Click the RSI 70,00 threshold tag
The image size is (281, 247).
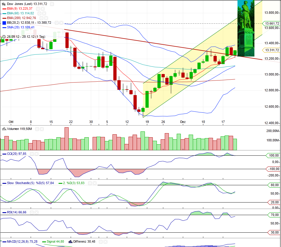[274, 215]
